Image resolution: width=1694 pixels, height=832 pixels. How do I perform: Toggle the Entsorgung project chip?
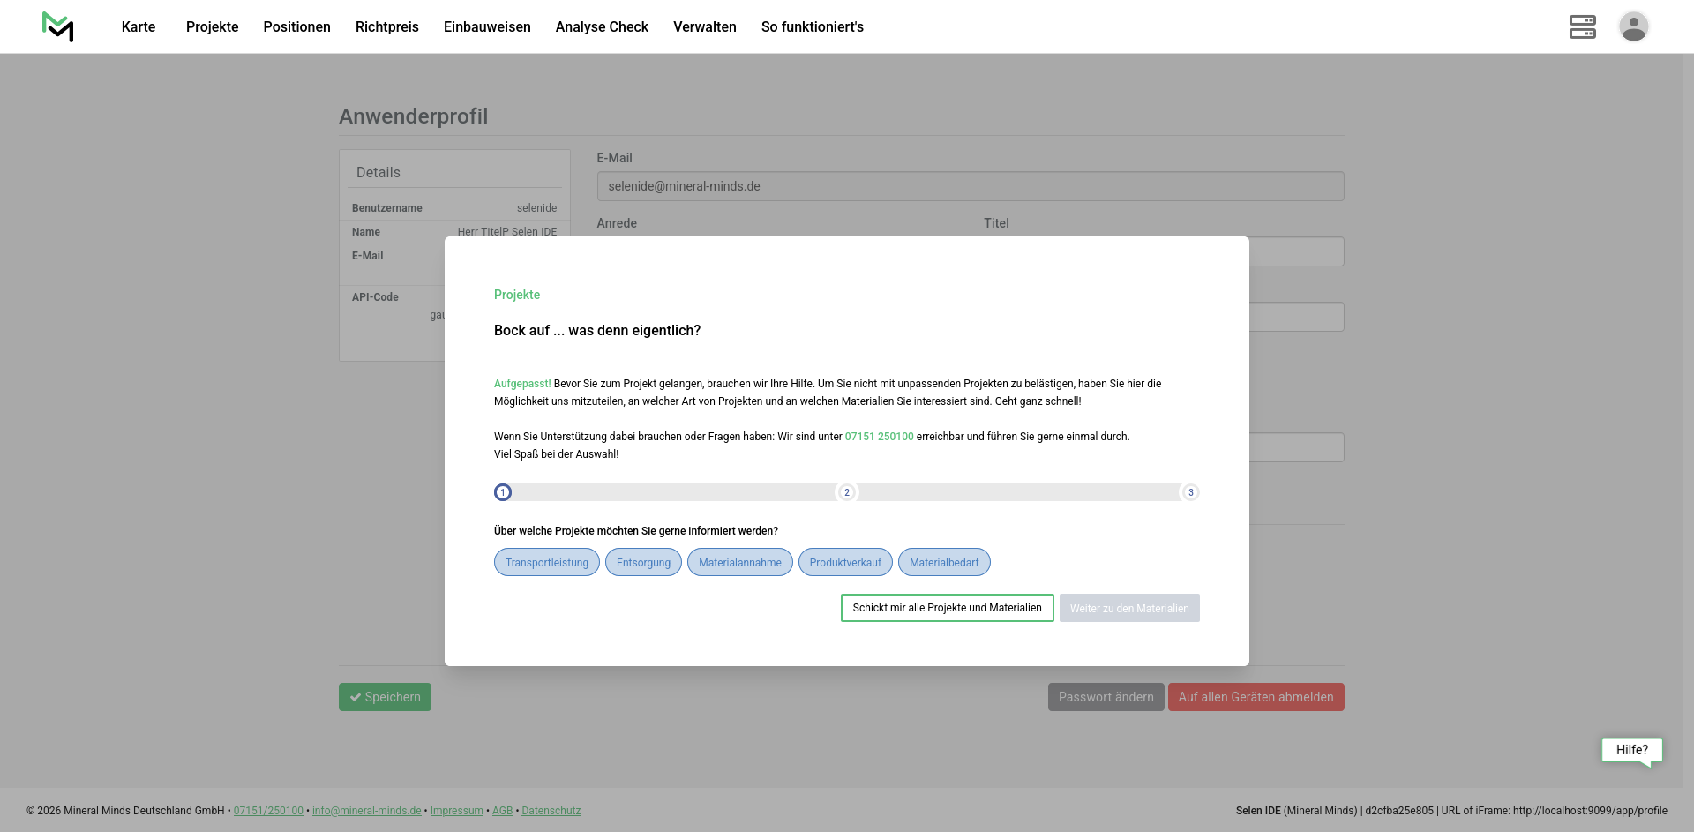[x=643, y=563]
